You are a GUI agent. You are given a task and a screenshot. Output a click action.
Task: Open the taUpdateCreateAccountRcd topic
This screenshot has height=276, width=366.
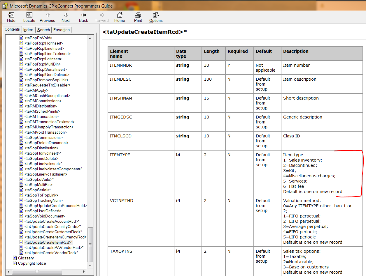tap(52, 221)
